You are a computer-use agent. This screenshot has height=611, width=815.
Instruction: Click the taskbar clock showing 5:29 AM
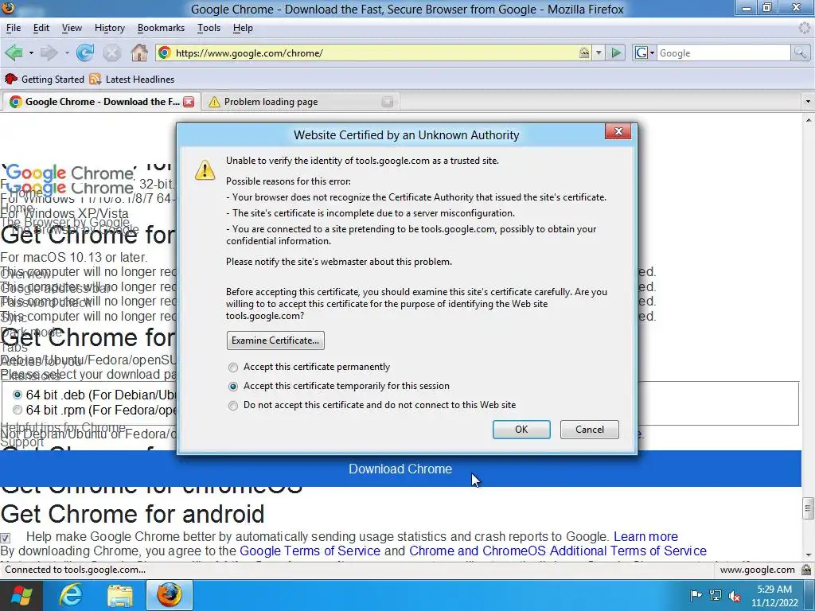(774, 596)
